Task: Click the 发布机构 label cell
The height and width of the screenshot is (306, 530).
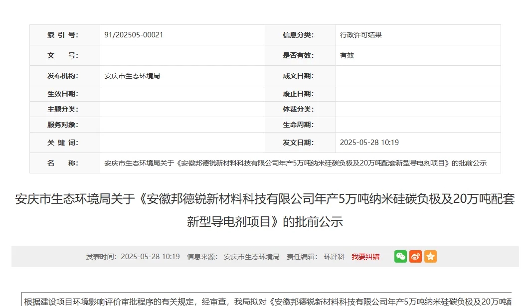Action: (x=65, y=76)
